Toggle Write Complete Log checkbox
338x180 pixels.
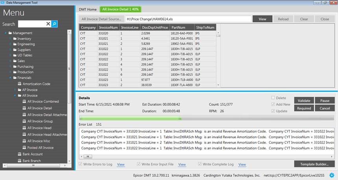point(200,164)
